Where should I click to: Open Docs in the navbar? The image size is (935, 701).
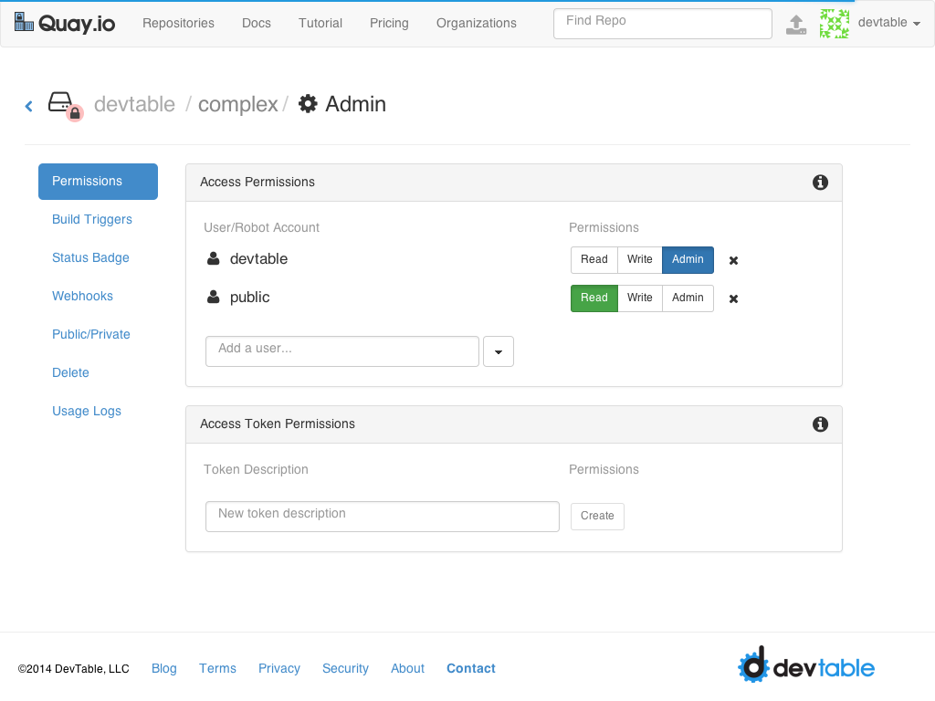257,23
